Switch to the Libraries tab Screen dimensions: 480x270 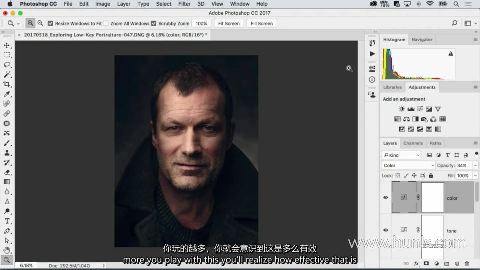[393, 87]
